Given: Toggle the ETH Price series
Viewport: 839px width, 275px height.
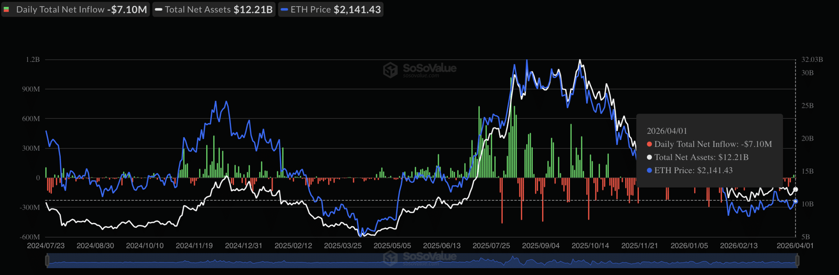Looking at the screenshot, I should click(331, 9).
